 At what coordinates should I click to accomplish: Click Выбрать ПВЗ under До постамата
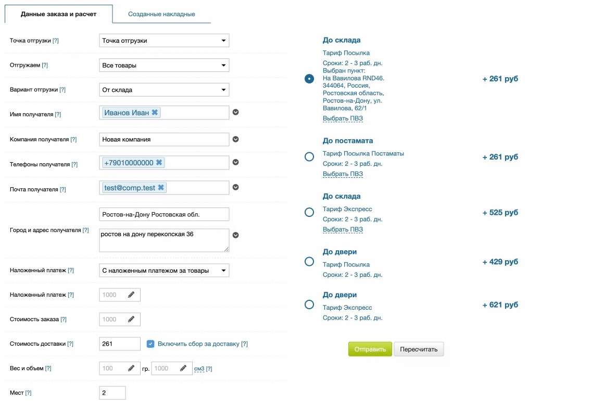[x=343, y=174]
